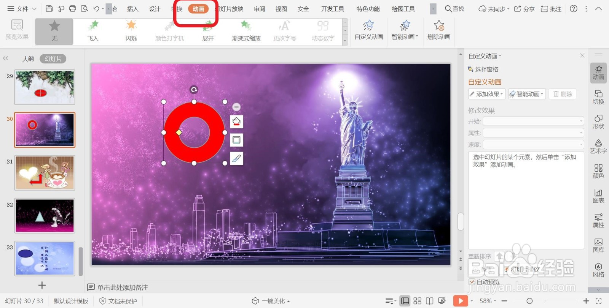Open the 文件 menu dropdown

tap(22, 8)
